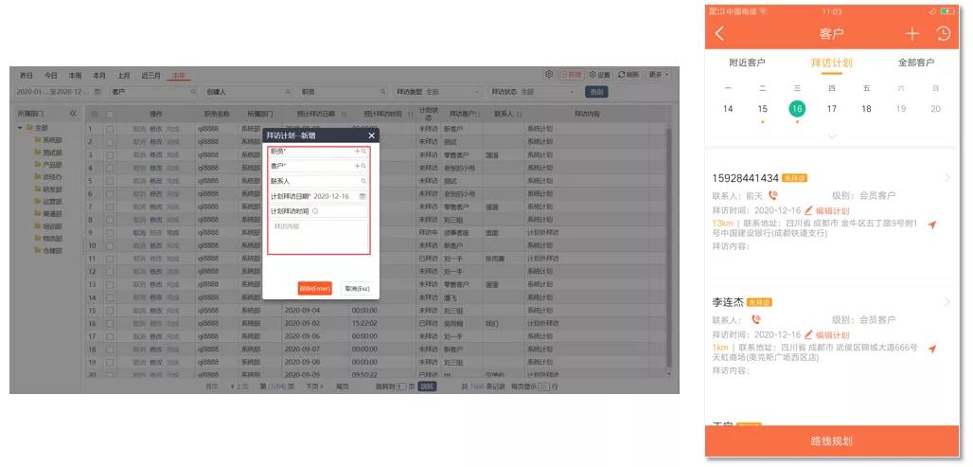Click the plus icon in the 职员 field
This screenshot has height=467, width=973.
point(357,151)
